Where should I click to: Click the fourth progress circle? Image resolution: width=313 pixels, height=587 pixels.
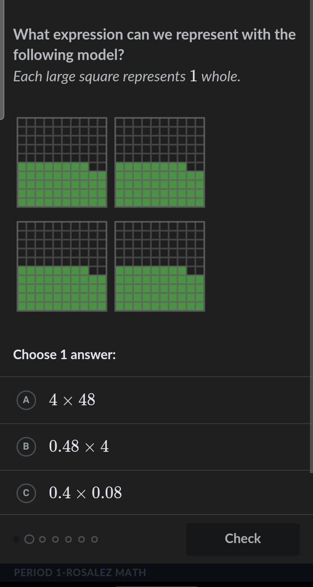(55, 540)
